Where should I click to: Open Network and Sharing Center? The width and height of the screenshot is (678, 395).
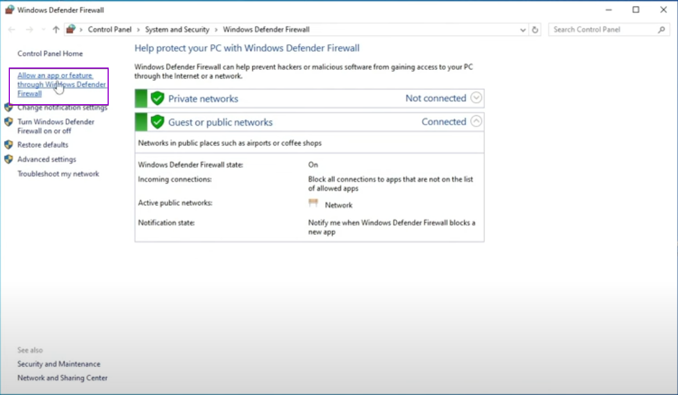(62, 378)
